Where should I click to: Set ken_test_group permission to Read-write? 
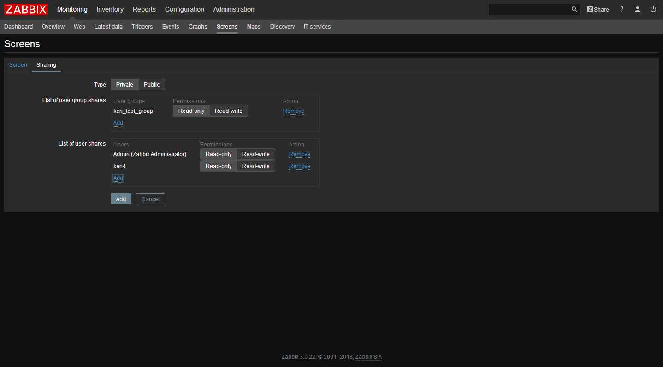(229, 111)
